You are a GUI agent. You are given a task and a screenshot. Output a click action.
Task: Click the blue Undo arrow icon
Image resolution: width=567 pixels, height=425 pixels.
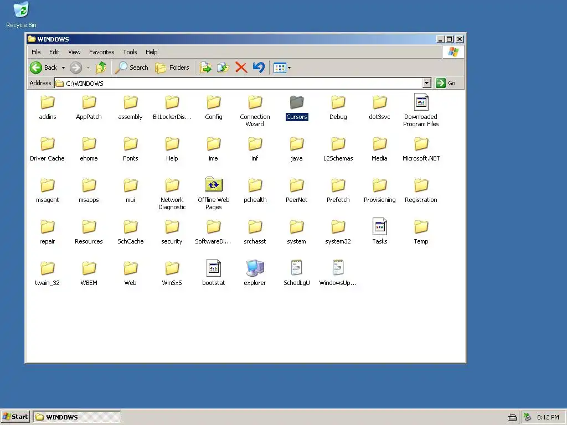(x=259, y=68)
